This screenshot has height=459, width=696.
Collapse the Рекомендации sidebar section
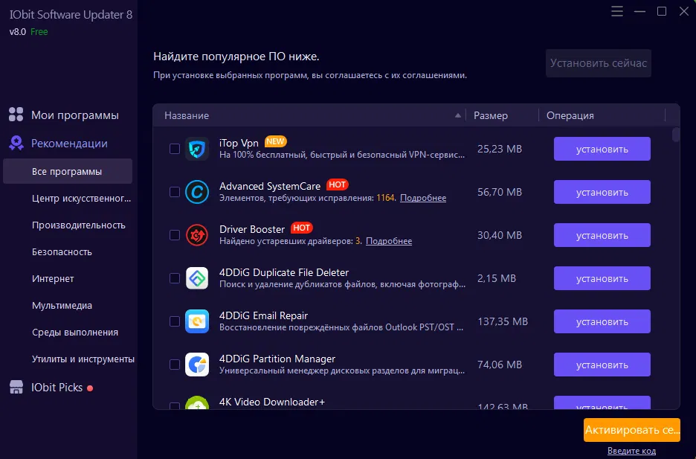(68, 144)
